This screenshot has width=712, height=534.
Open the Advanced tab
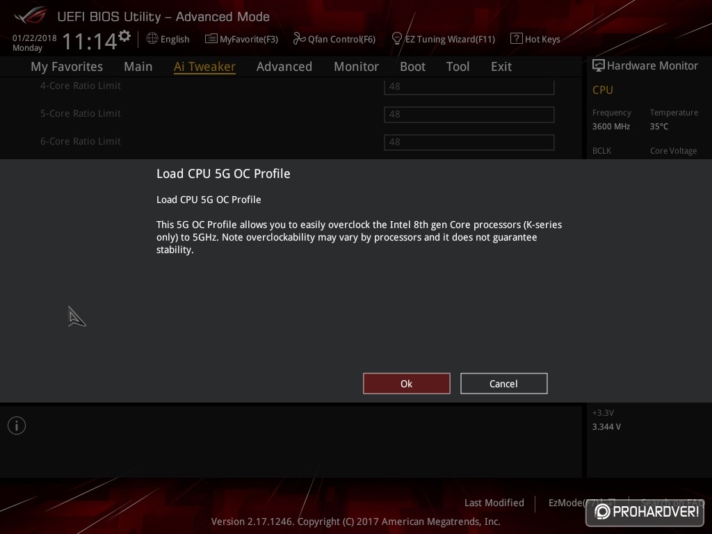point(284,67)
